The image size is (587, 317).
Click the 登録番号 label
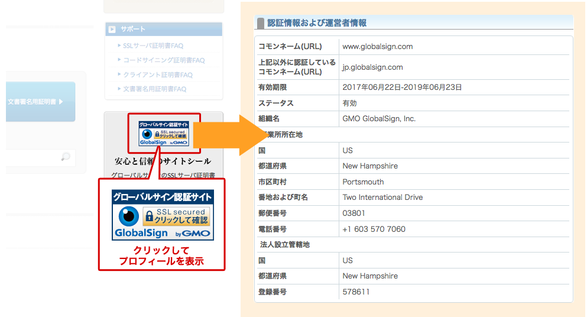pyautogui.click(x=273, y=292)
